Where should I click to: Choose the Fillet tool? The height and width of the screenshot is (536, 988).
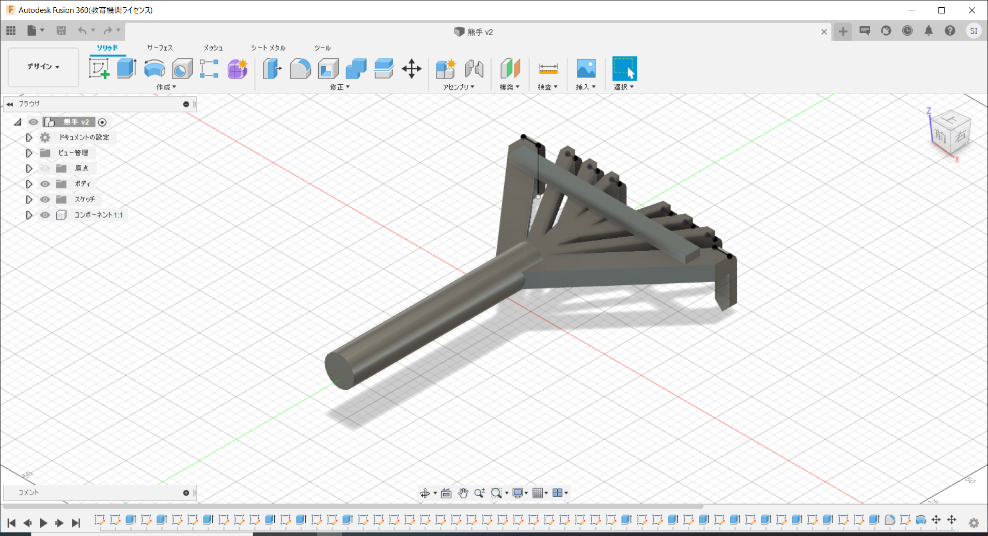[x=300, y=68]
